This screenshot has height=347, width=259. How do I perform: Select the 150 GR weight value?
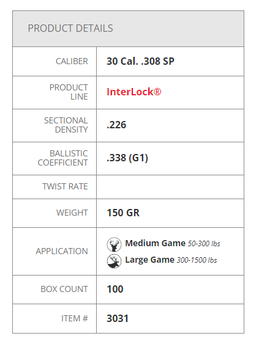pyautogui.click(x=123, y=213)
